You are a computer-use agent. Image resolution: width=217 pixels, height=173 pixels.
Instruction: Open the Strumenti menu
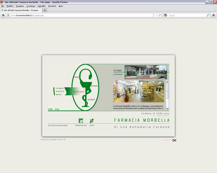pyautogui.click(x=52, y=6)
